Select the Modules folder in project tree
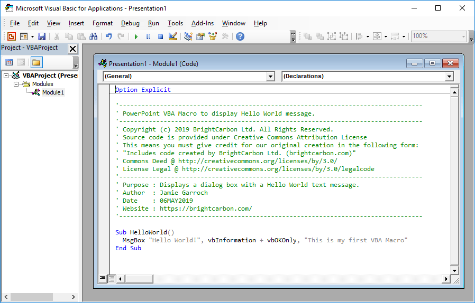The width and height of the screenshot is (475, 303). (43, 84)
